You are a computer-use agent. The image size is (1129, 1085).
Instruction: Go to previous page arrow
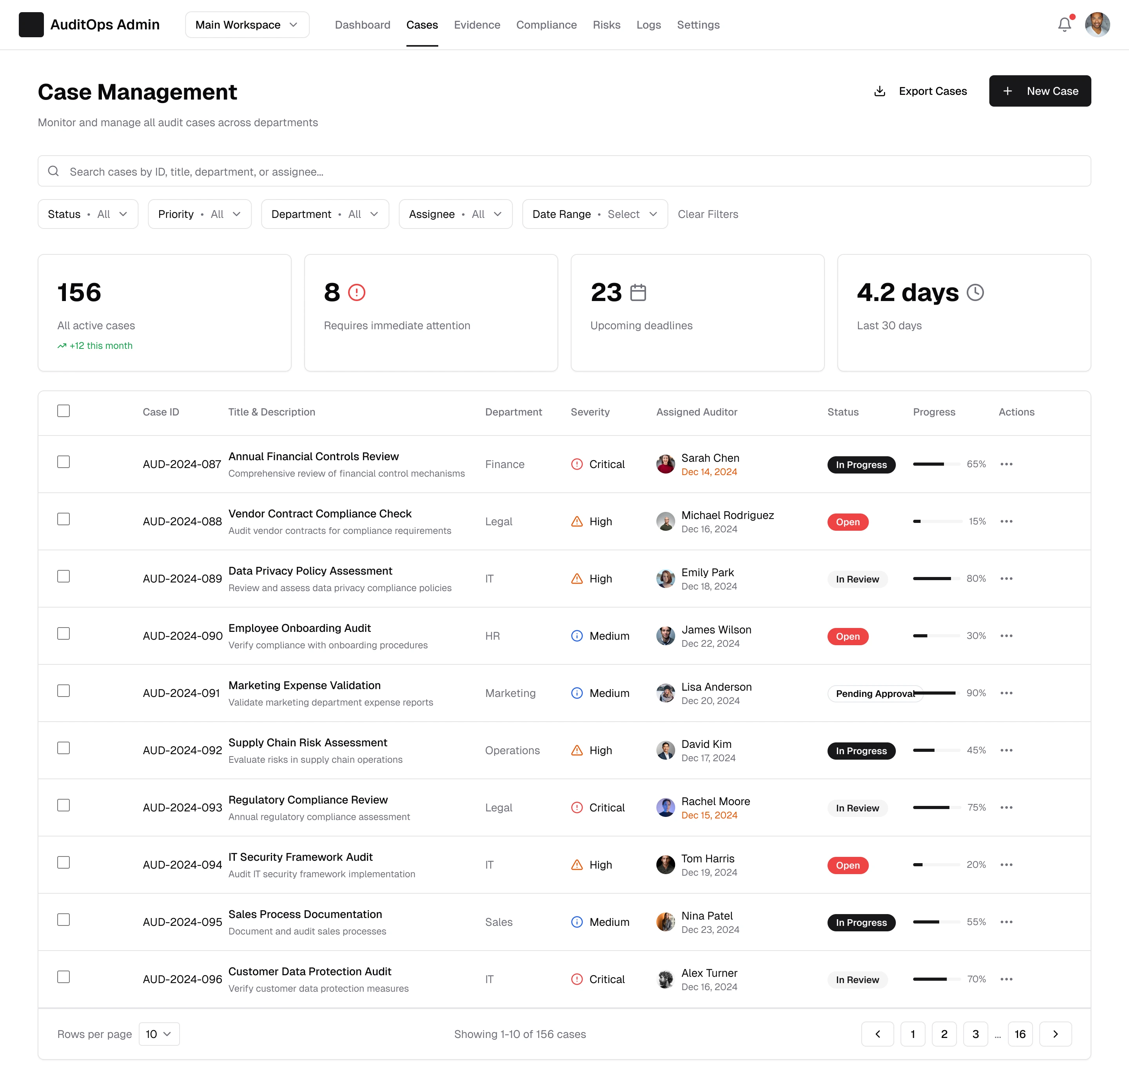coord(877,1034)
